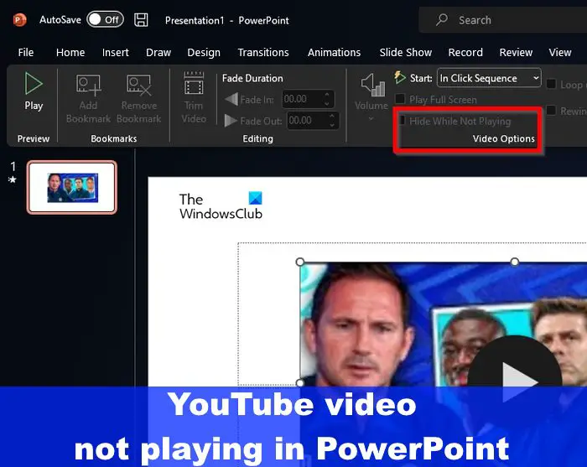Open the File menu
Viewport: 587px width, 467px height.
click(26, 52)
